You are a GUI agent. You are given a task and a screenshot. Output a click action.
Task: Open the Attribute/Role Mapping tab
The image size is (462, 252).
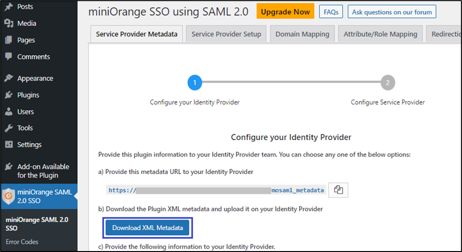point(380,34)
